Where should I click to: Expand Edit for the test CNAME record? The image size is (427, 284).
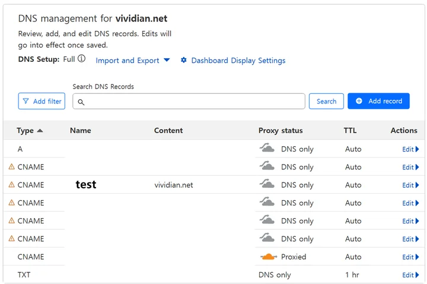410,185
